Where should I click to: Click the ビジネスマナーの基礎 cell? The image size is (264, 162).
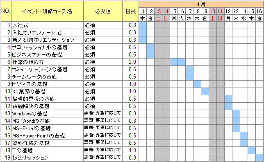[47, 55]
